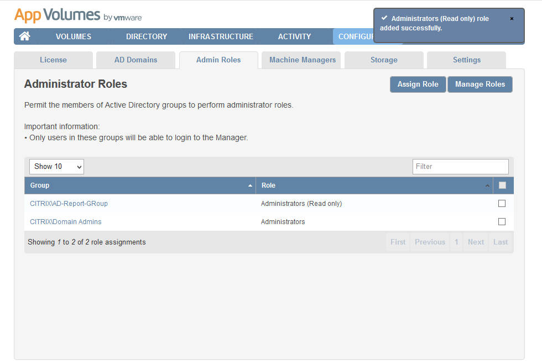The width and height of the screenshot is (542, 361).
Task: Click the Assign Role button
Action: 418,84
